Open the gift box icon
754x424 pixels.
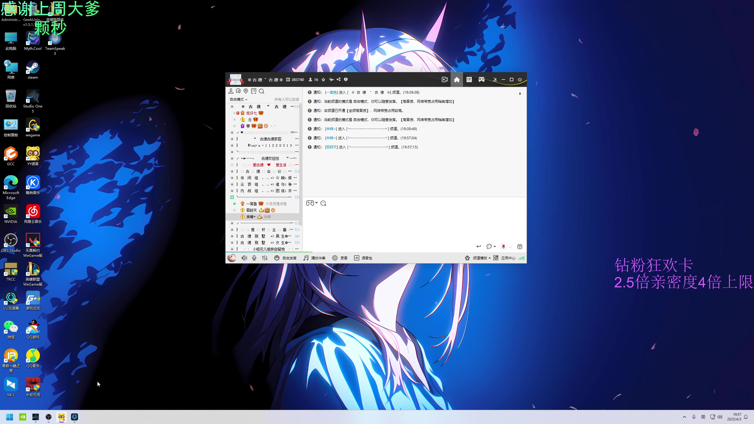[520, 246]
